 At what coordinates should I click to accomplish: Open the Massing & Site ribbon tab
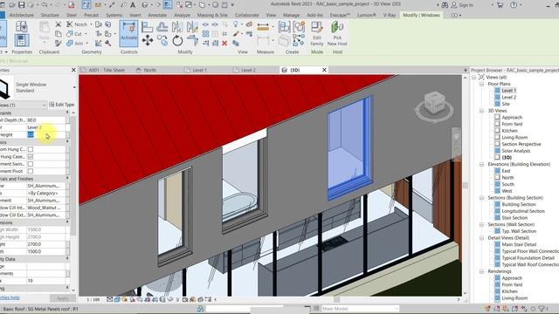click(212, 16)
